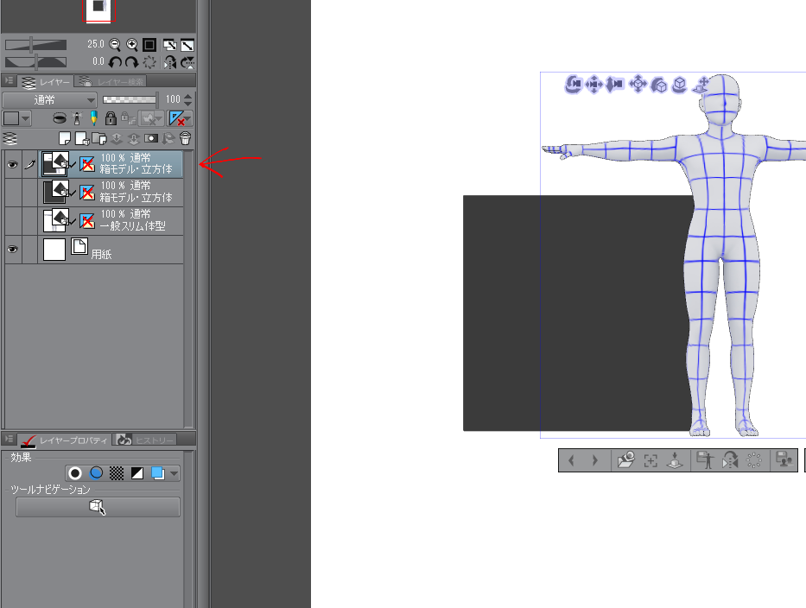Click the zoom in magnifier icon
Image resolution: width=806 pixels, height=608 pixels.
(132, 44)
